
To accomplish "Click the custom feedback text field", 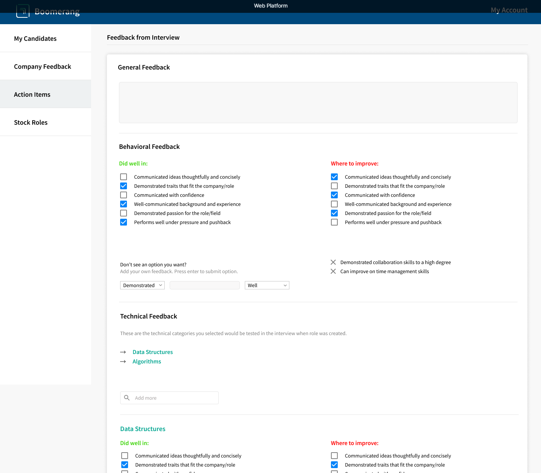I will pos(205,285).
